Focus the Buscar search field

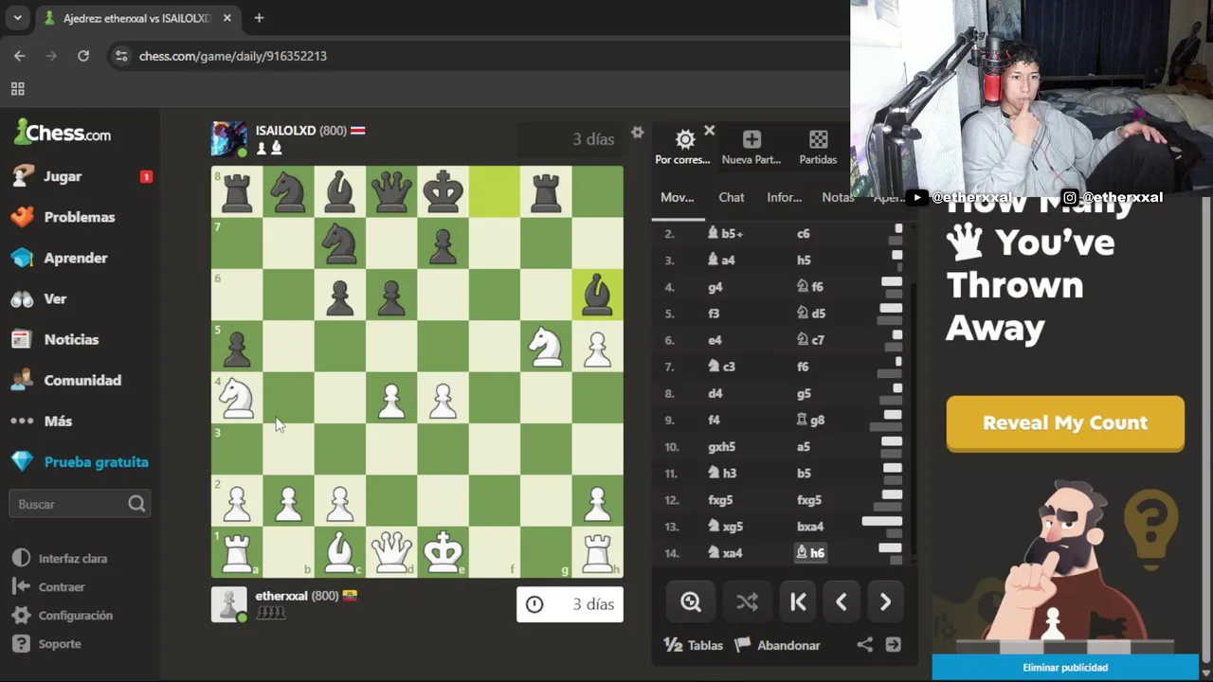click(x=80, y=504)
